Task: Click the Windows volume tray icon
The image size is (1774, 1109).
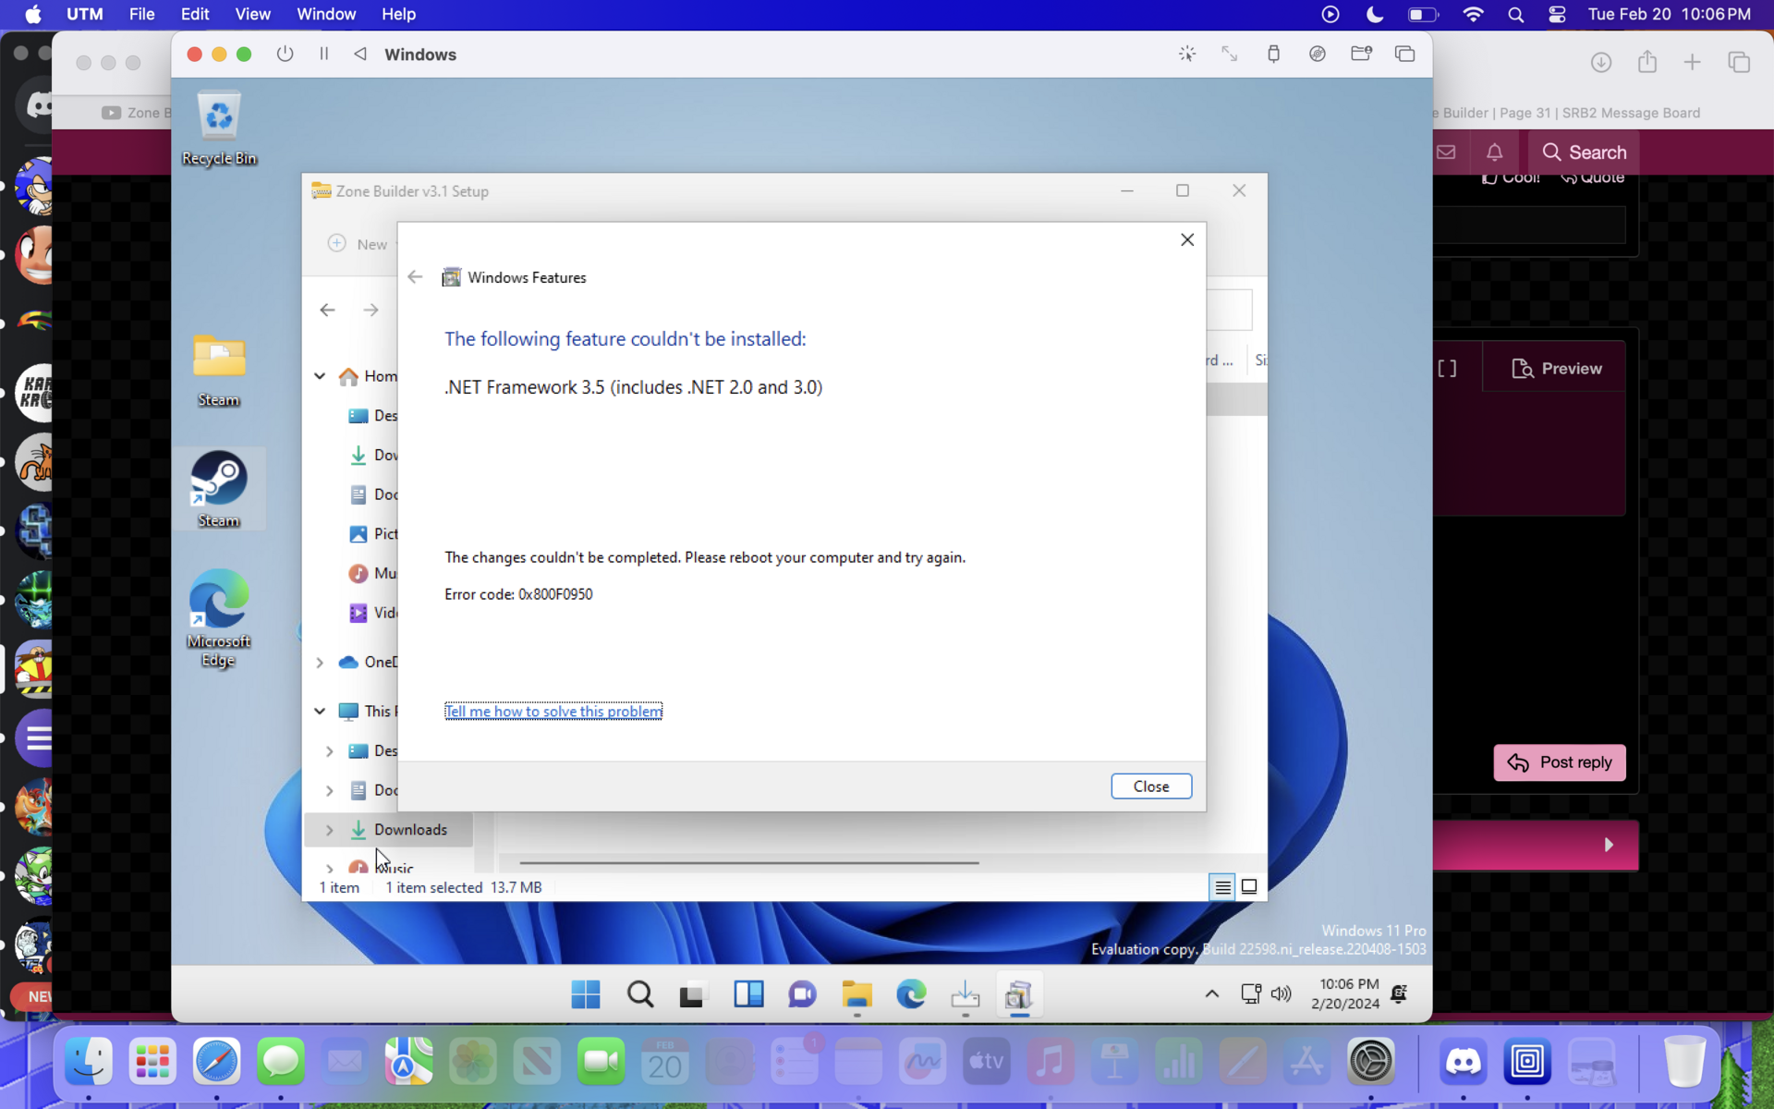Action: pyautogui.click(x=1281, y=993)
